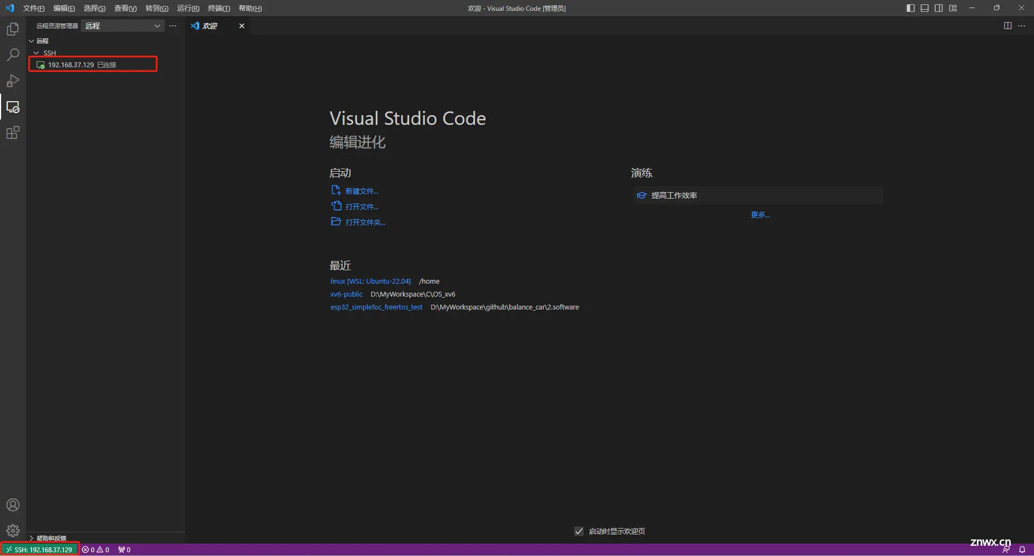Image resolution: width=1034 pixels, height=556 pixels.
Task: Click the 打开文件... link
Action: click(362, 207)
